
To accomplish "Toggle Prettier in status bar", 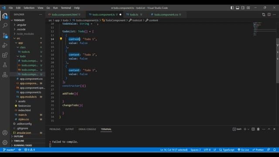I will (x=258, y=150).
